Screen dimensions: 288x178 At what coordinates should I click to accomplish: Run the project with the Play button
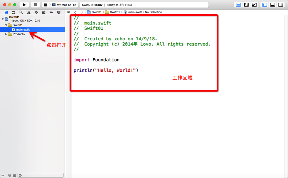[24, 5]
